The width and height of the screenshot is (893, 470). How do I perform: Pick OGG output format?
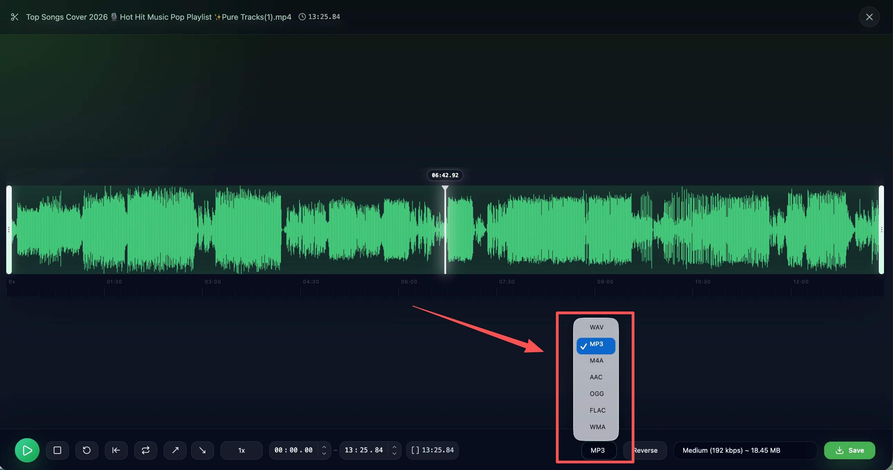click(596, 394)
